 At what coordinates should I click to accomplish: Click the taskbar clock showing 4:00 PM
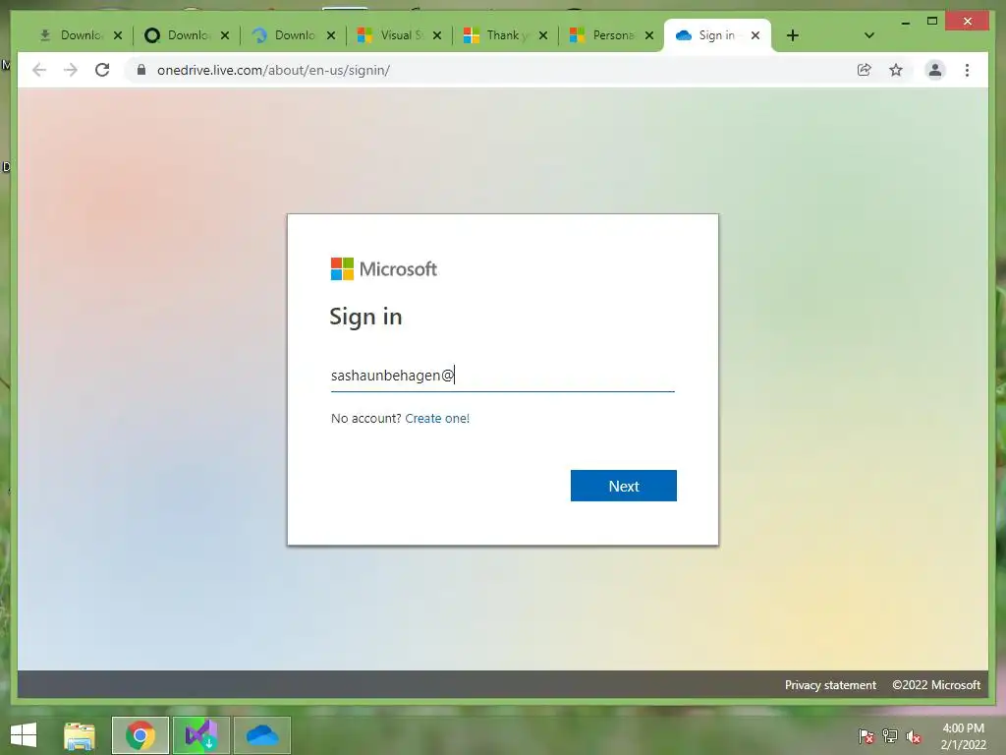[963, 736]
